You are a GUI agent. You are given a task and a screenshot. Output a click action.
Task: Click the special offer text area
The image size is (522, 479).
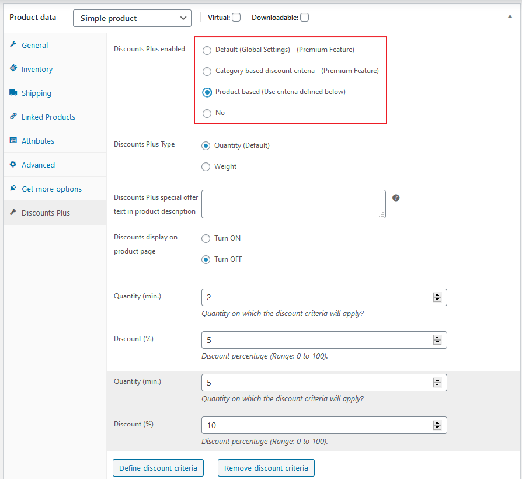[x=294, y=204]
